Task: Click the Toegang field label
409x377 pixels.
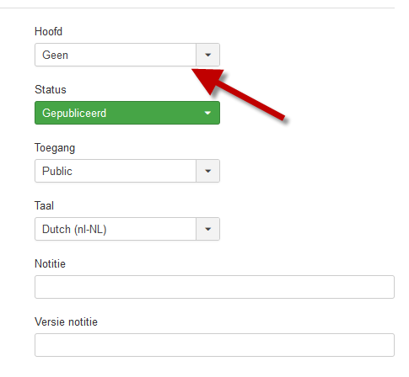Action: click(x=55, y=148)
